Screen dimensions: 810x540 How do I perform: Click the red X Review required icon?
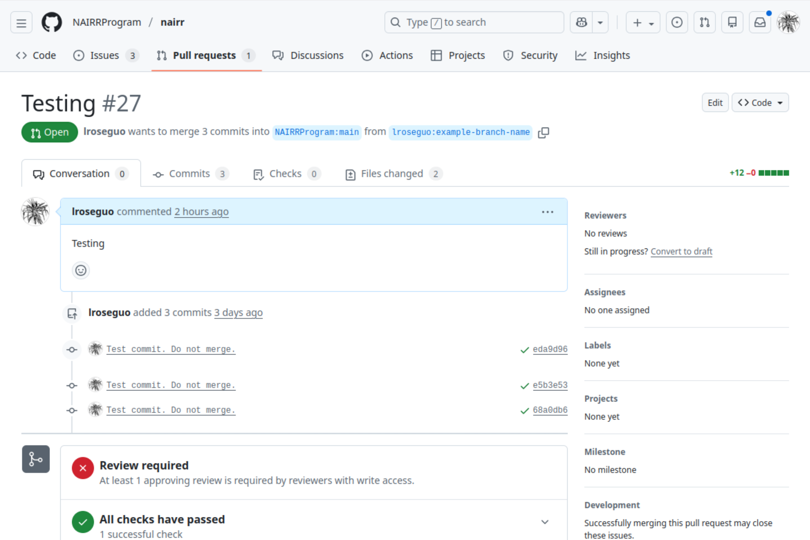pos(83,468)
